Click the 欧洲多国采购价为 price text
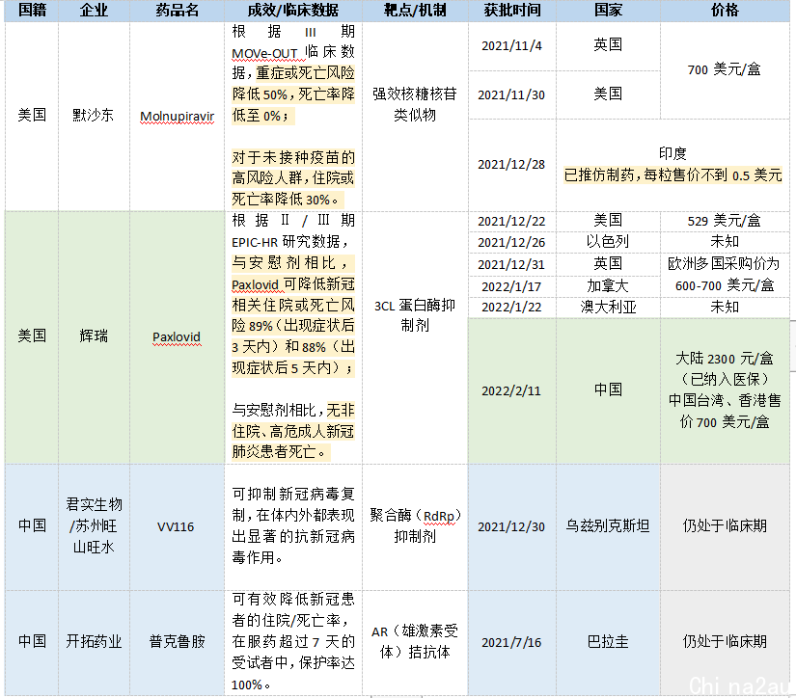The width and height of the screenshot is (796, 698). (x=724, y=264)
